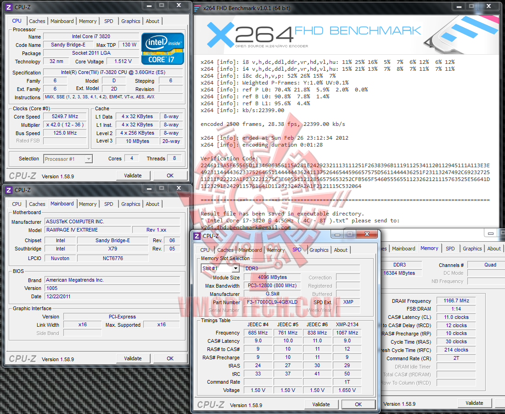Click Validate in the SPD CPU-Z window
505x414 pixels.
[321, 404]
